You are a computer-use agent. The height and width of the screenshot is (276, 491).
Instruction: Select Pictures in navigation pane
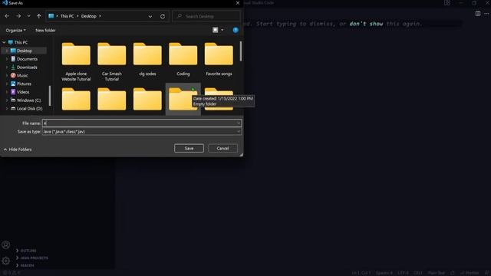[24, 84]
